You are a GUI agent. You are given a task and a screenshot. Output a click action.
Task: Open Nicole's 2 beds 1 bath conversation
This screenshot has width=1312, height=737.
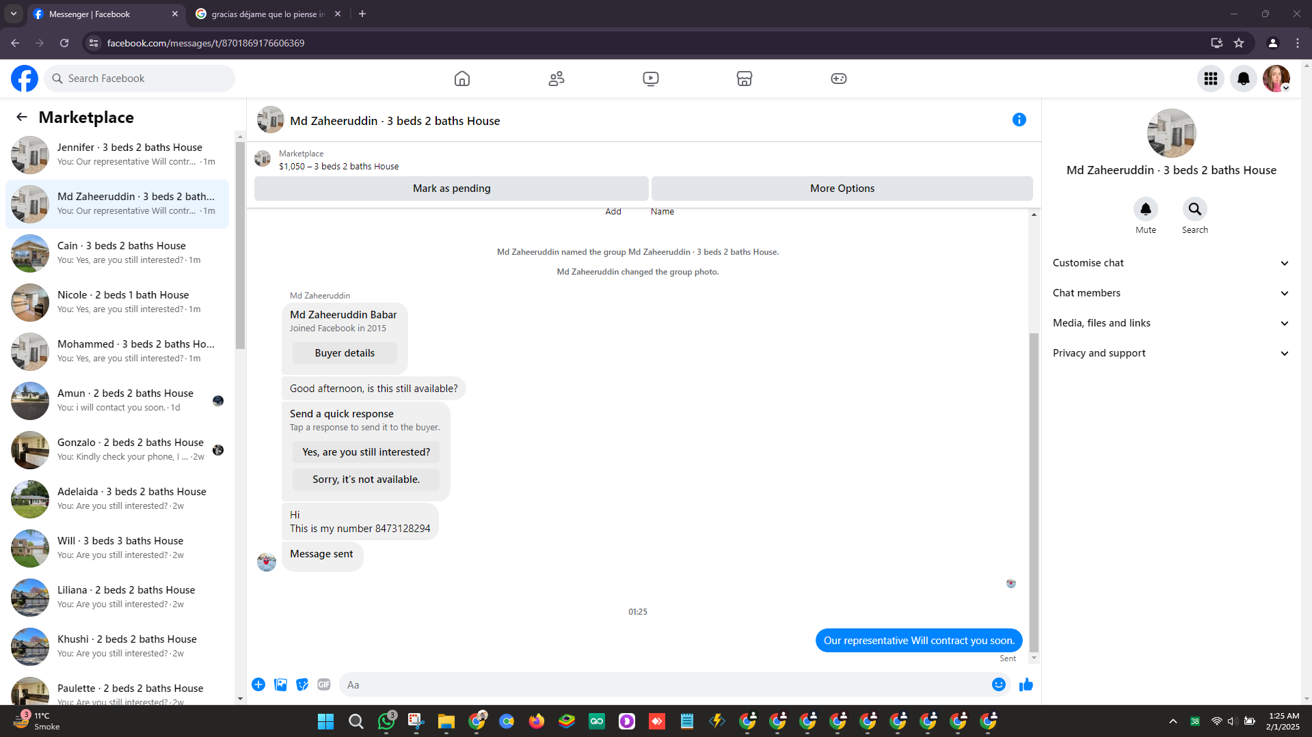coord(117,302)
